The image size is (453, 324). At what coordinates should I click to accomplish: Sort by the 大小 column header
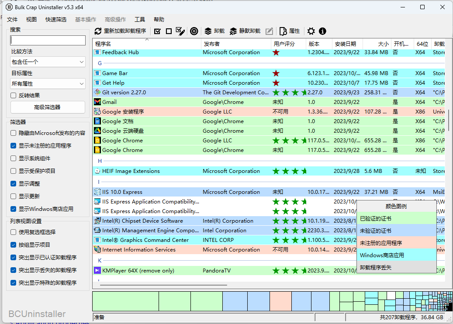pyautogui.click(x=377, y=44)
